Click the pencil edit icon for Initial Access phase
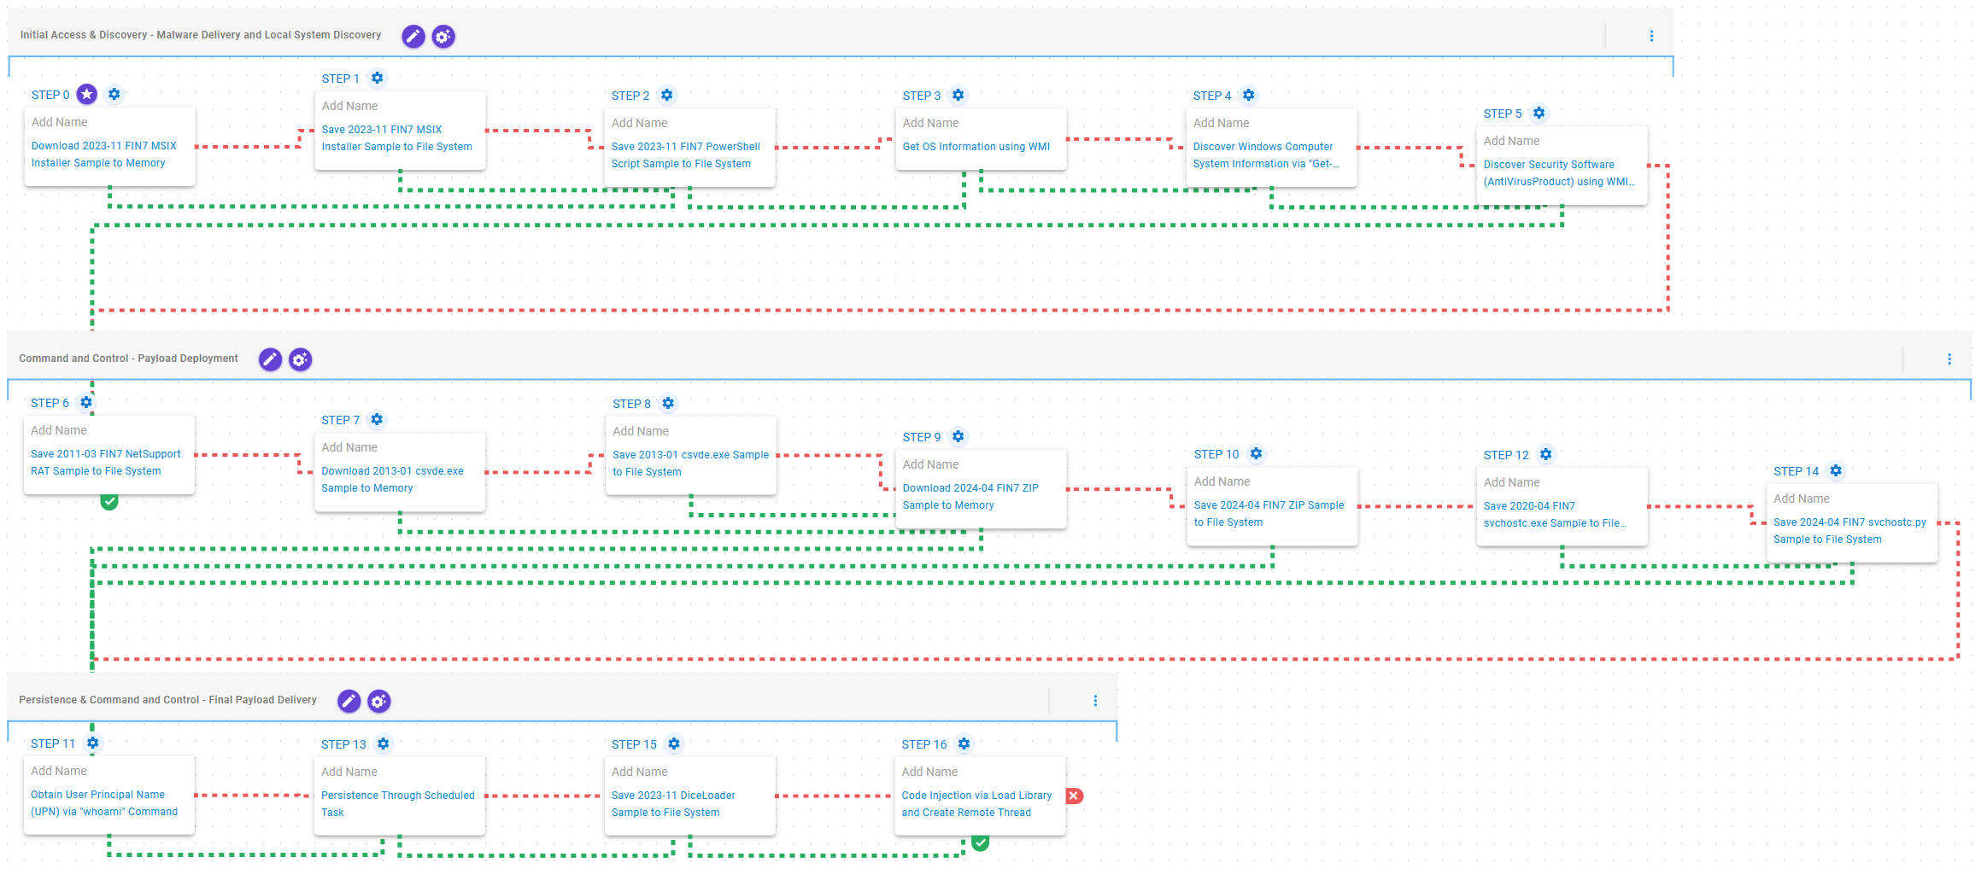This screenshot has height=869, width=1987. [x=413, y=36]
